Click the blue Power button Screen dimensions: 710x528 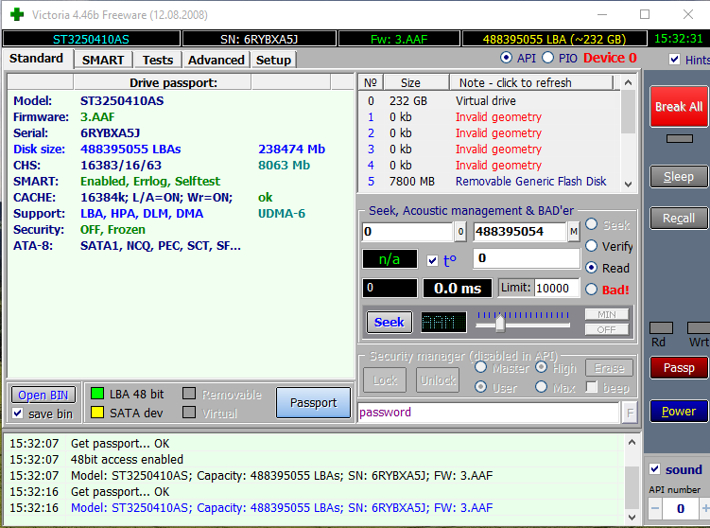(x=679, y=411)
